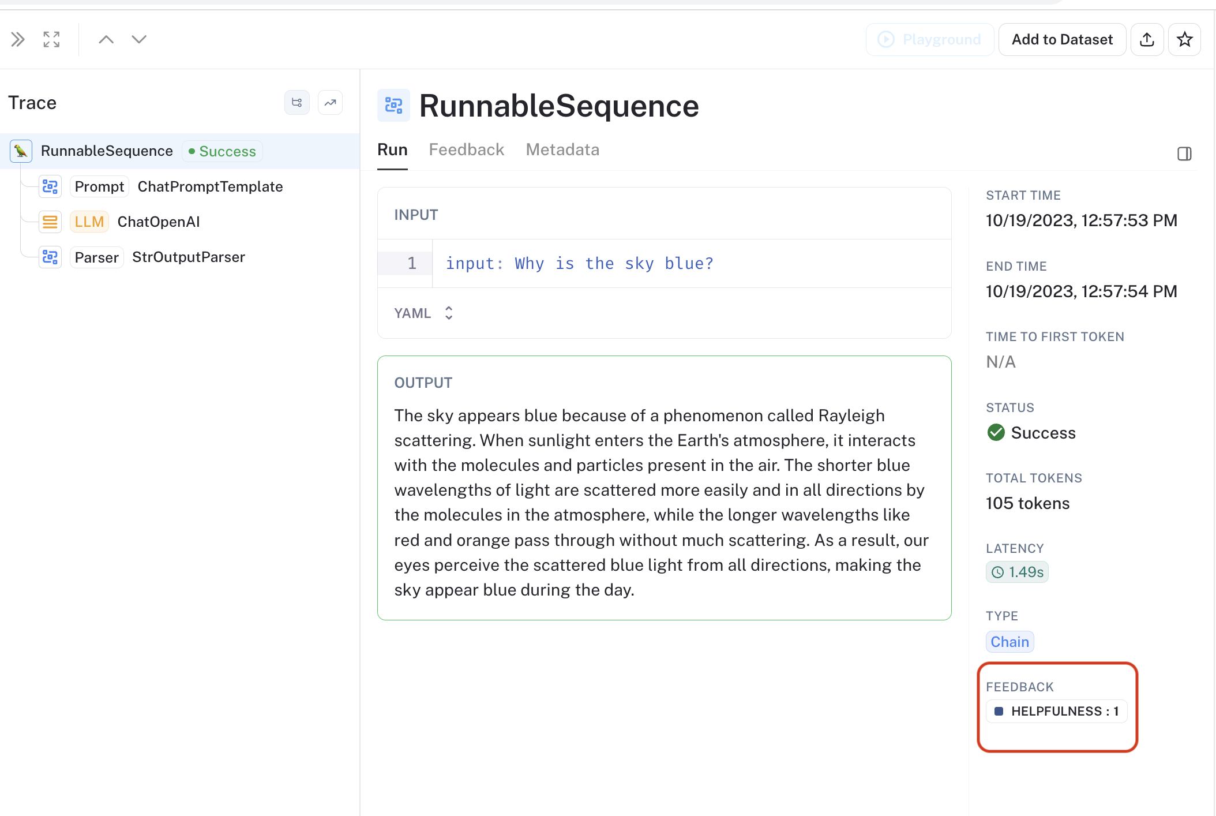This screenshot has height=816, width=1216.
Task: Click the trend/analytics arrow icon
Action: click(331, 102)
